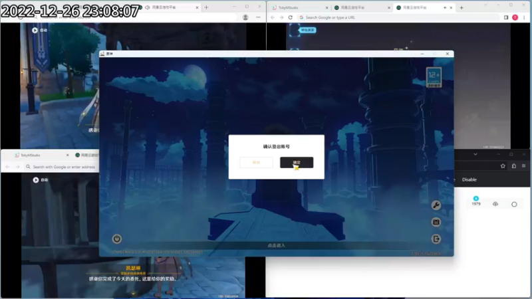Screen dimensions: 532x299
Task: Open the notice board icon below the wrench
Action: tap(436, 222)
